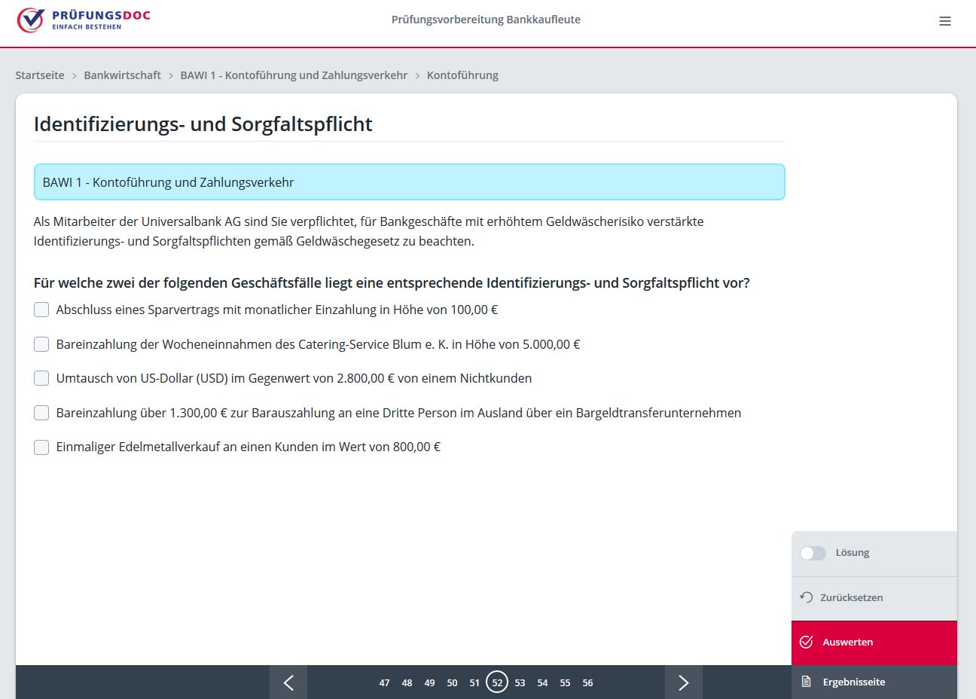Screen dimensions: 976x699
Task: Click the PrüfungsDoc logo
Action: tap(84, 20)
